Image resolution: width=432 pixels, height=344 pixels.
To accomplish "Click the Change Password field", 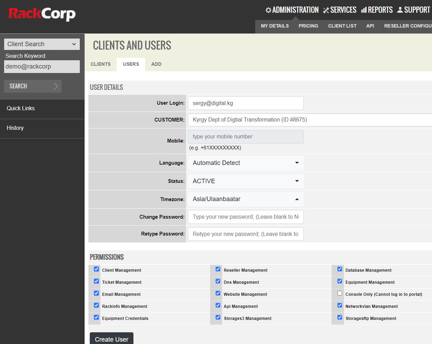I will coord(246,217).
